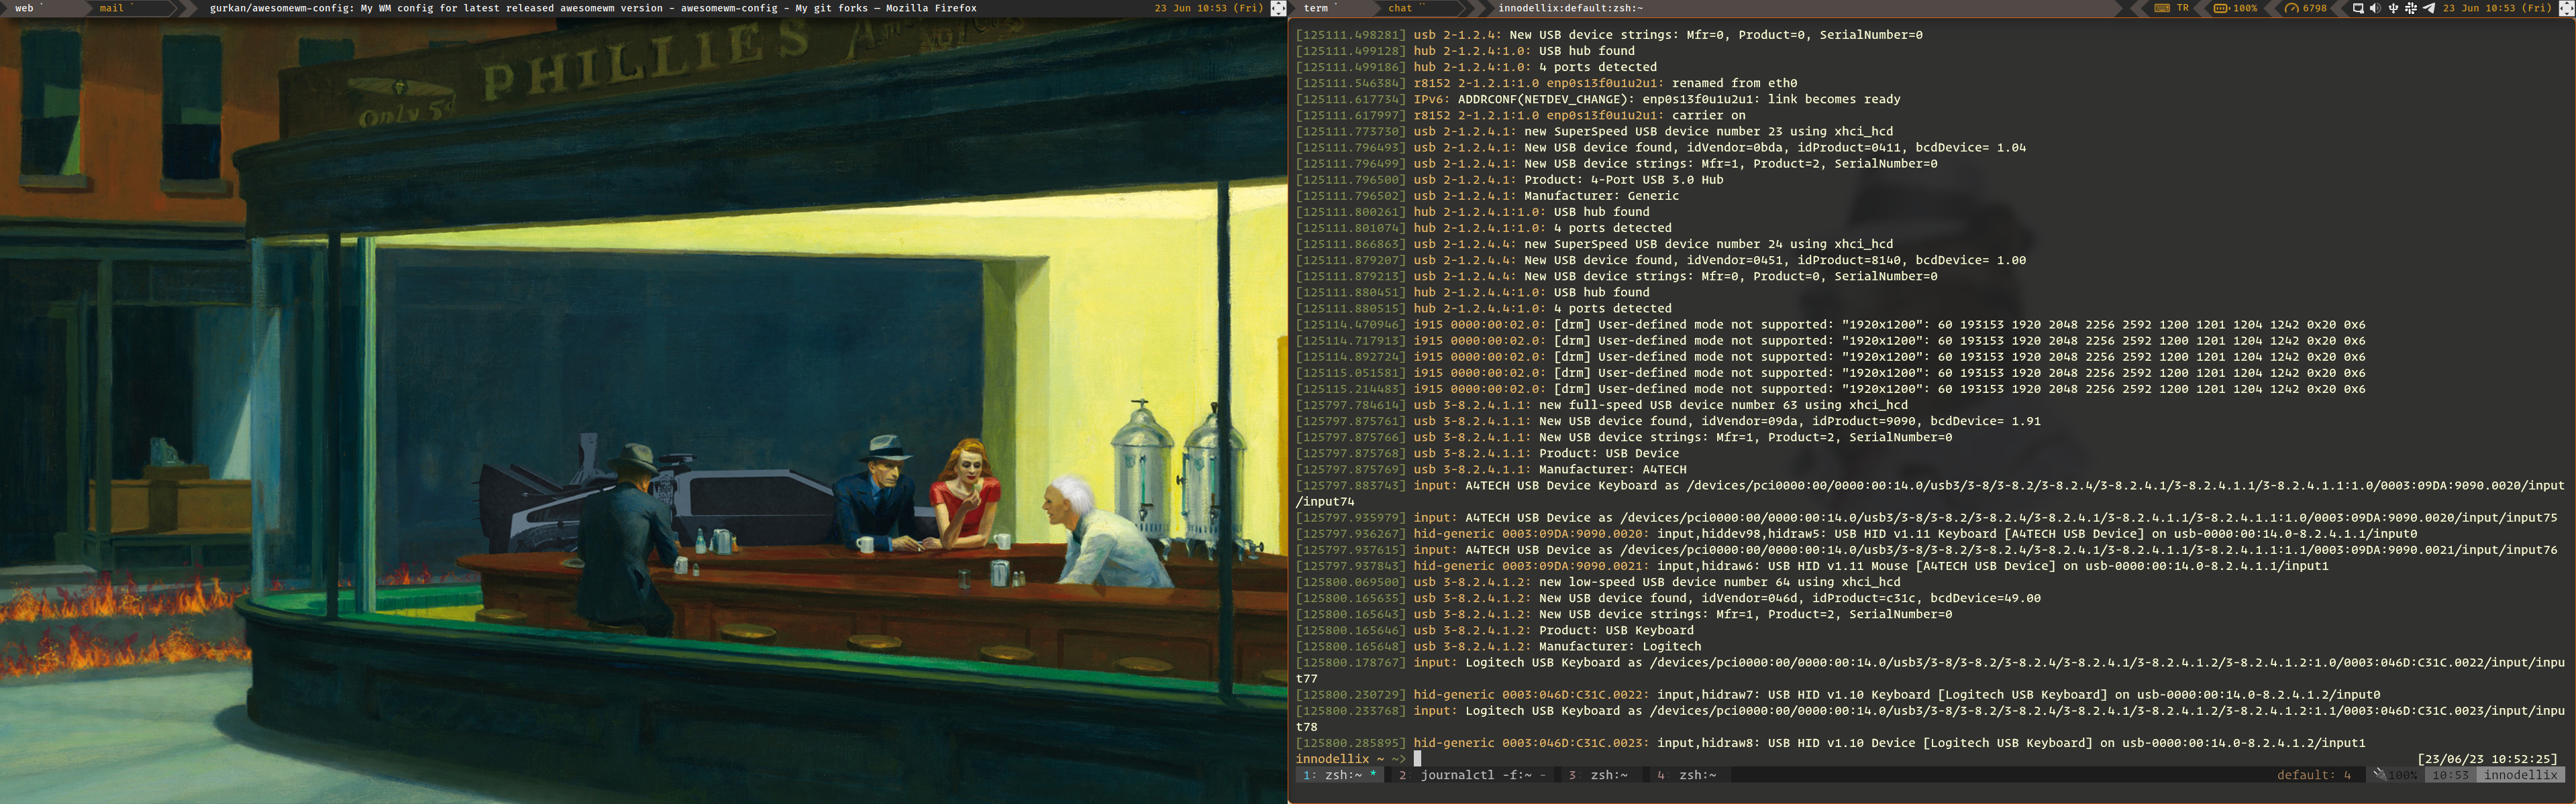The width and height of the screenshot is (2576, 804).
Task: Click the right screen layout box icon
Action: tap(2567, 8)
